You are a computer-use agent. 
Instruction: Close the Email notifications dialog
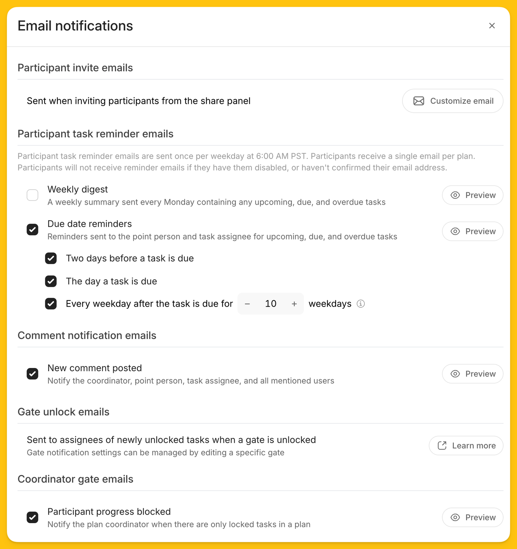tap(492, 25)
